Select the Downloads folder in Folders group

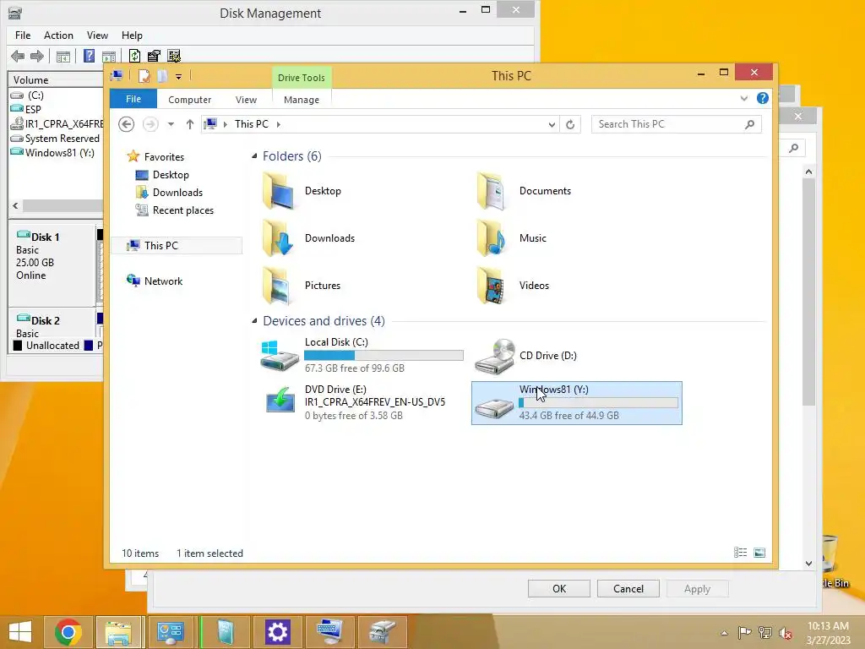pos(309,238)
